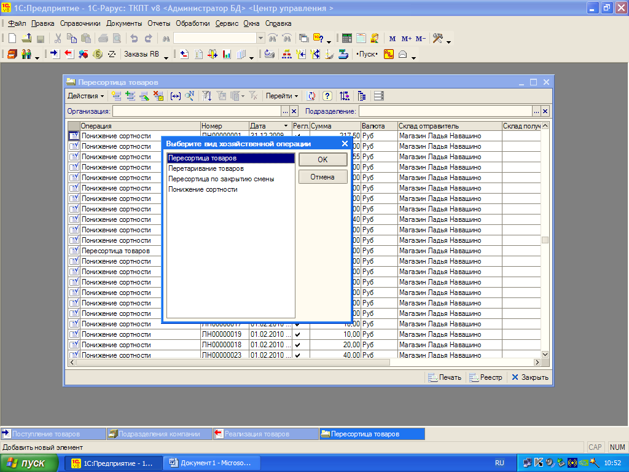Click the 1C help question icon in toolbar
This screenshot has width=629, height=472.
pos(319,39)
